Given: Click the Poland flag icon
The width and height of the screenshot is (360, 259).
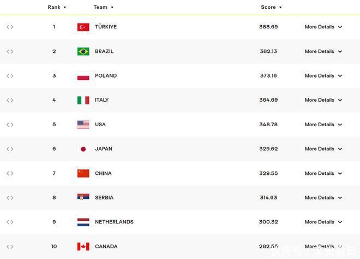Looking at the screenshot, I should tap(83, 76).
